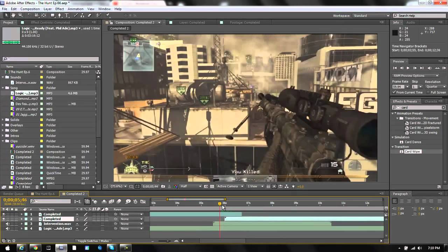Select the Clone Stamp tool

[82, 15]
